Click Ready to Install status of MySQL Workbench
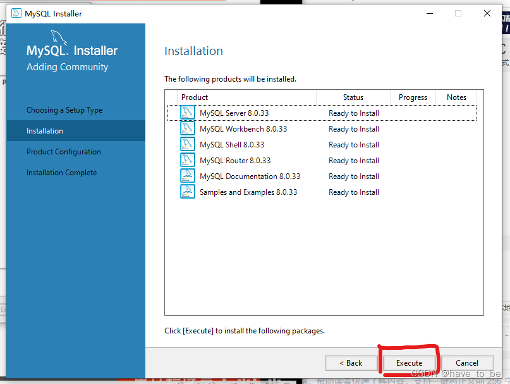510x384 pixels. [x=354, y=129]
